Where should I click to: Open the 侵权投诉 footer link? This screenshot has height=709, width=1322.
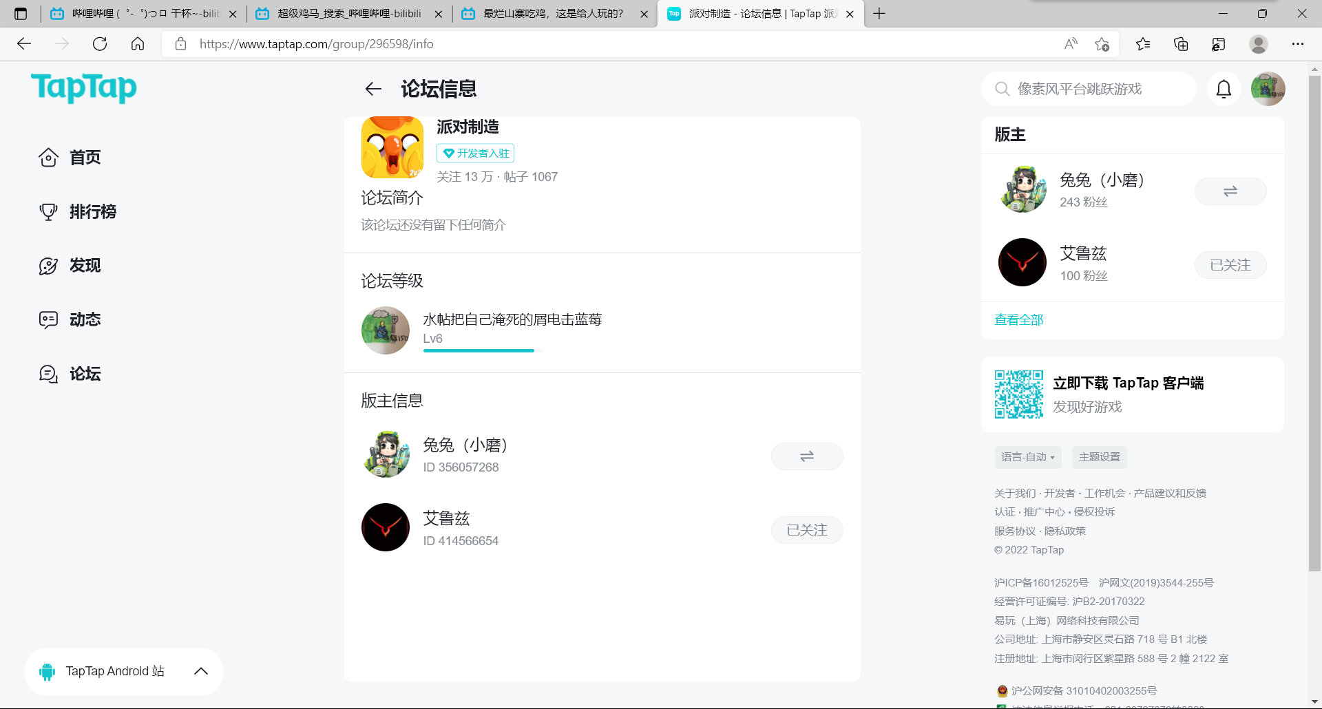tap(1094, 512)
